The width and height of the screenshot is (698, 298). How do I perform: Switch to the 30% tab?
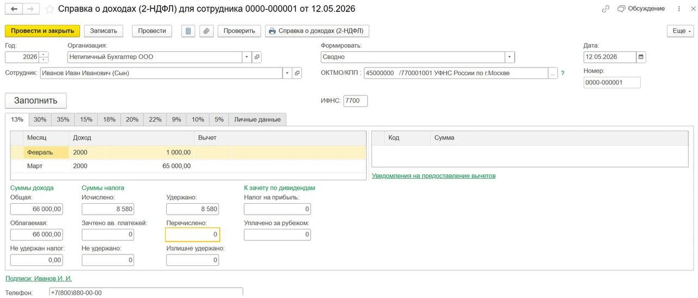40,119
